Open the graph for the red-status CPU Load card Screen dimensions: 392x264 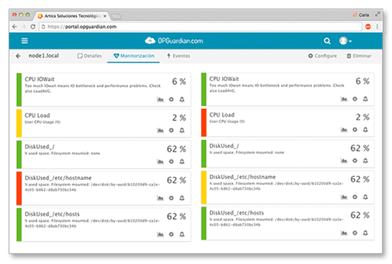(x=344, y=129)
